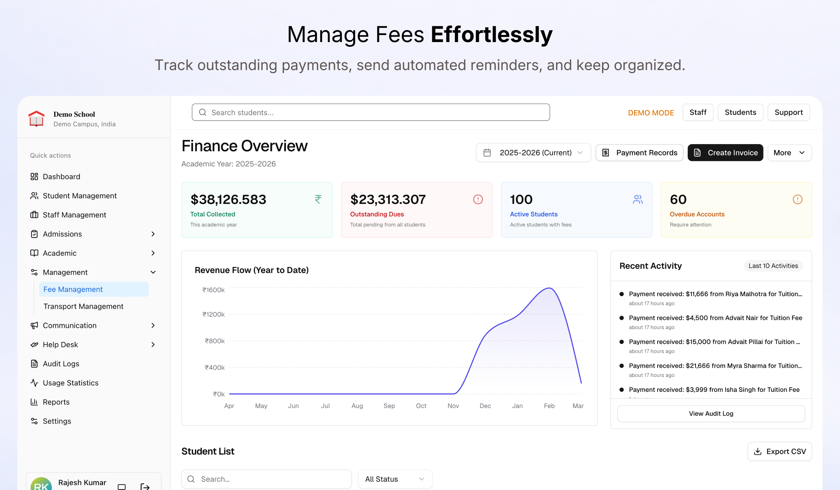Click the Export CSV button
Screen dimensions: 840x490
(779, 451)
